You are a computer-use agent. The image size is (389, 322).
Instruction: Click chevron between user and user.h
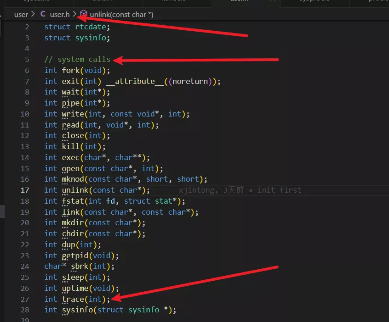tap(33, 15)
